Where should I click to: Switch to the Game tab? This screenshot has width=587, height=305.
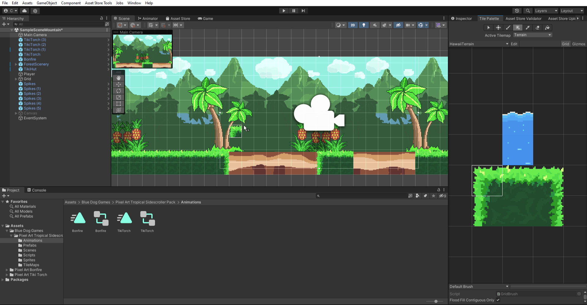click(x=205, y=19)
